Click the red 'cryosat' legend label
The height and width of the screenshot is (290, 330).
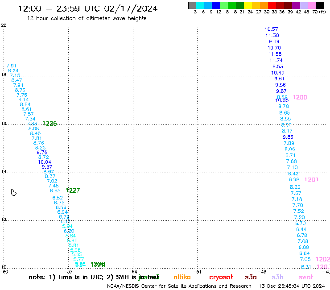pos(221,278)
